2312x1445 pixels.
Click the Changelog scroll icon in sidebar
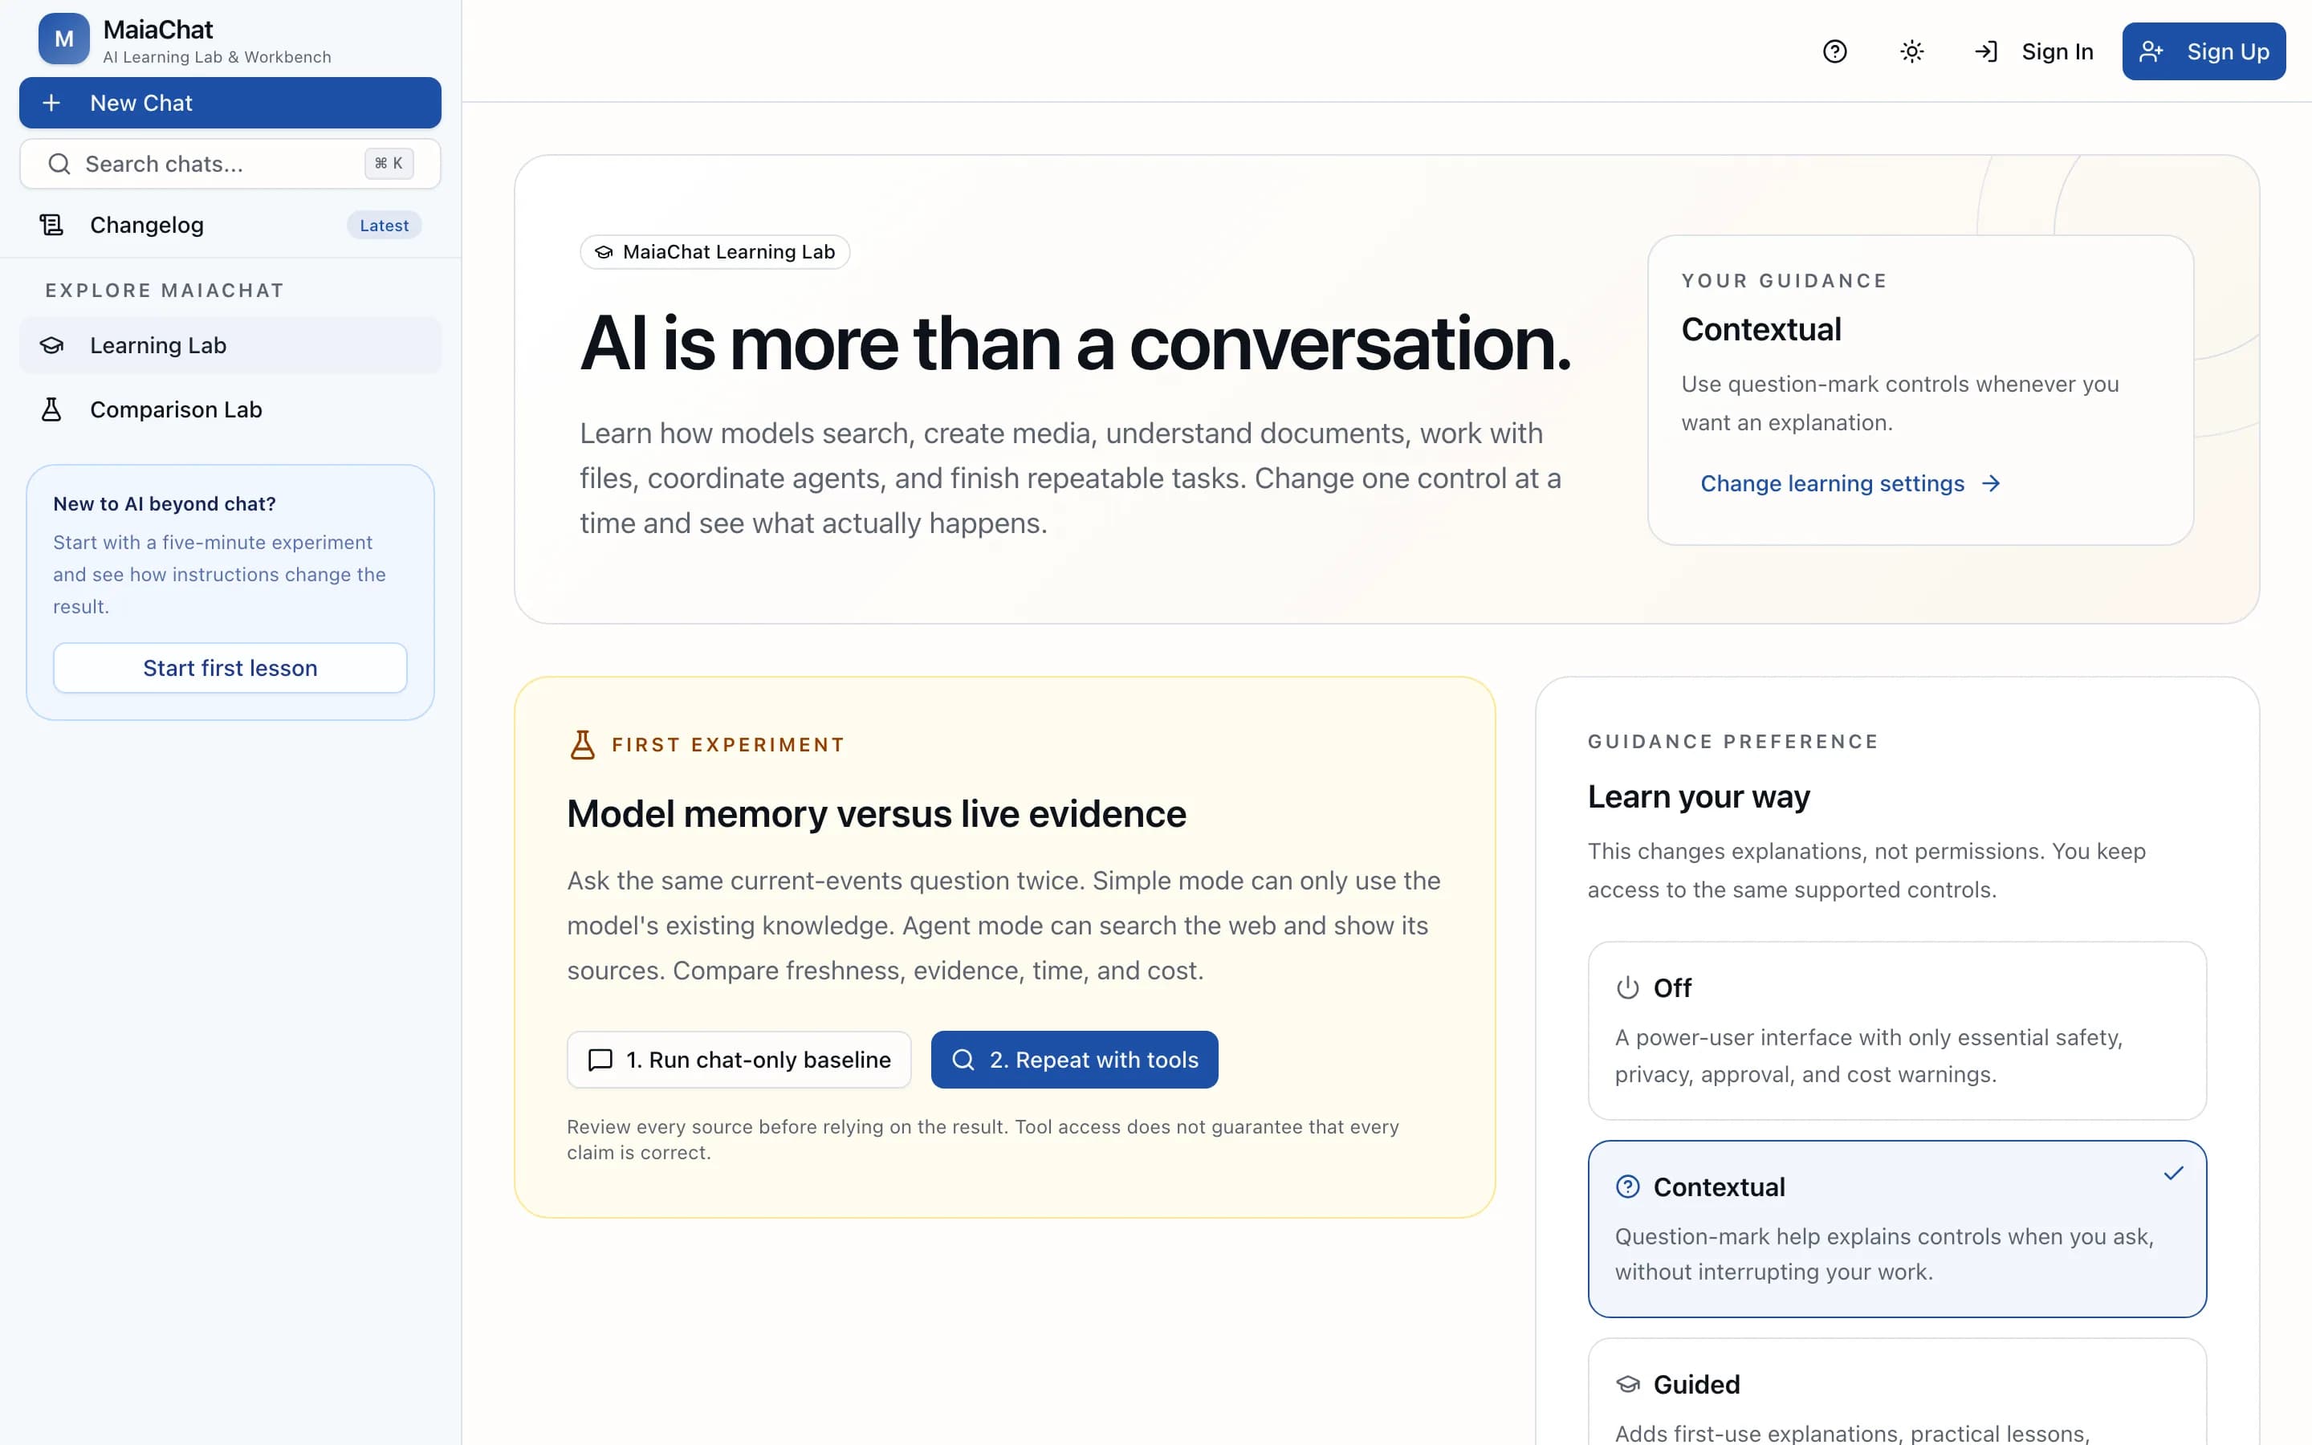coord(51,225)
